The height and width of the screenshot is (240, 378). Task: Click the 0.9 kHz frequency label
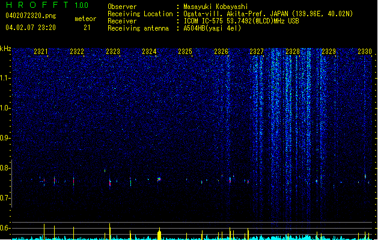tap(5, 138)
